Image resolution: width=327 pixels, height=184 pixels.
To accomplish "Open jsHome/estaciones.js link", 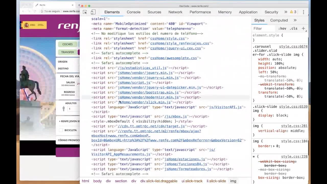I will 185,159.
